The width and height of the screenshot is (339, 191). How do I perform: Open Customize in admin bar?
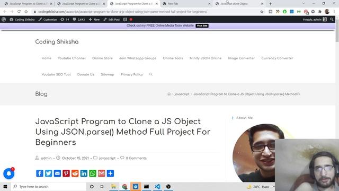48,19
